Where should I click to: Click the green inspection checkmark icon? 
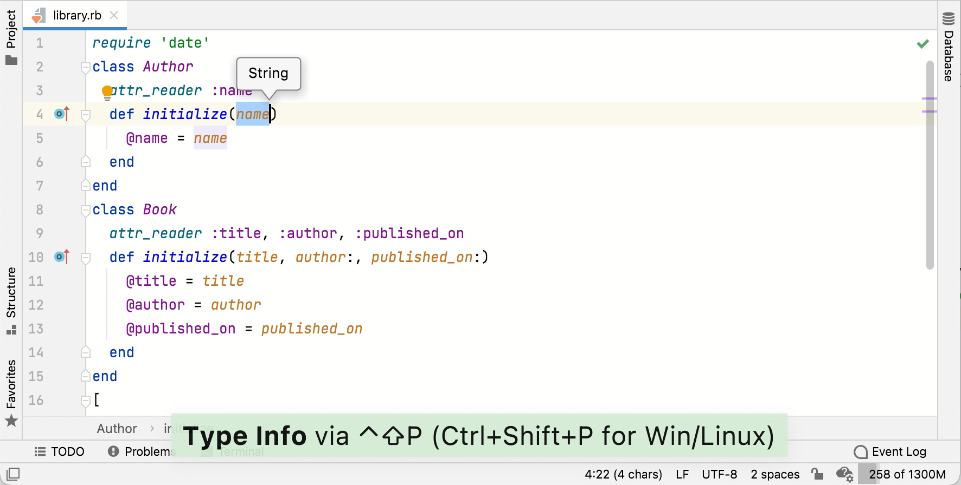coord(922,44)
